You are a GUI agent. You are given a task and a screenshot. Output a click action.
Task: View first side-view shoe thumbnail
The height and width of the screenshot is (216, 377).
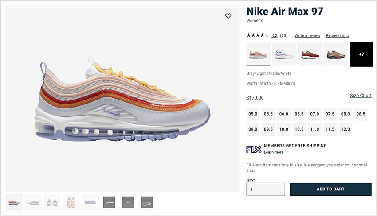[14, 202]
